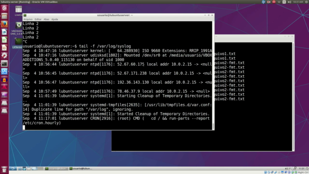Image resolution: width=309 pixels, height=174 pixels.
Task: Open the Files manager from the launcher
Action: tap(4, 16)
